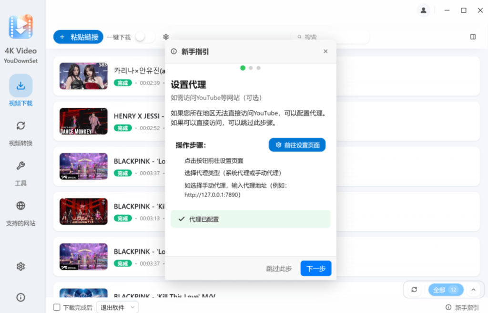This screenshot has height=313, width=488.
Task: Click the 下一步 next button
Action: point(316,269)
